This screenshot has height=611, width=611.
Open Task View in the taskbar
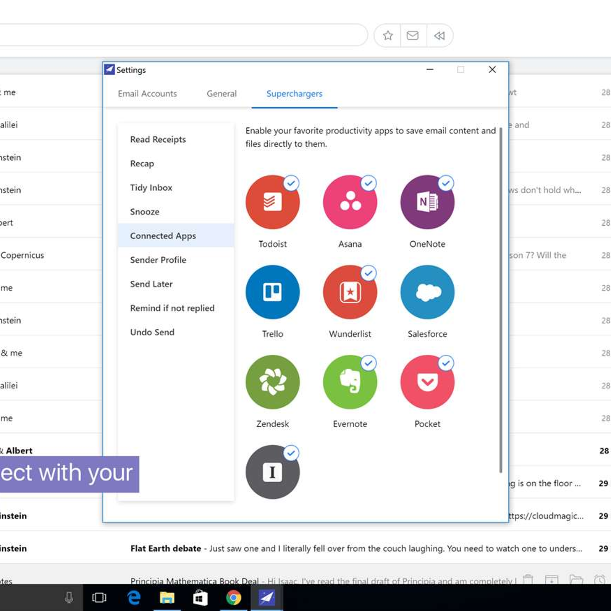[99, 598]
